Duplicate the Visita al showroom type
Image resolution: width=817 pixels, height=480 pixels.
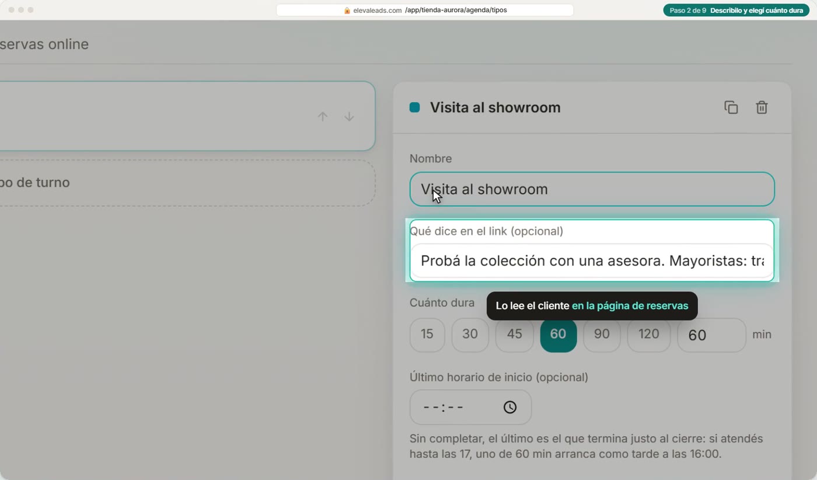[x=731, y=107]
